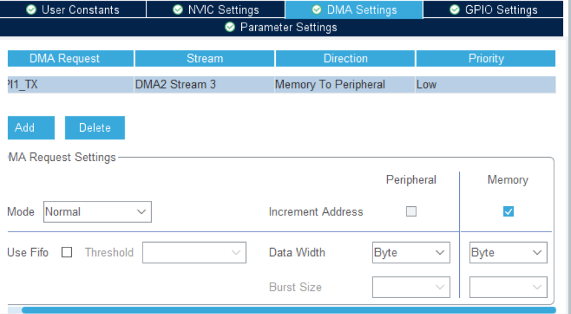The image size is (571, 314).
Task: Click the green check icon beside NVIC Settings
Action: tap(178, 10)
